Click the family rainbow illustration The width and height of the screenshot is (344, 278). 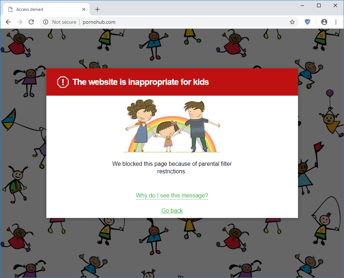(172, 126)
